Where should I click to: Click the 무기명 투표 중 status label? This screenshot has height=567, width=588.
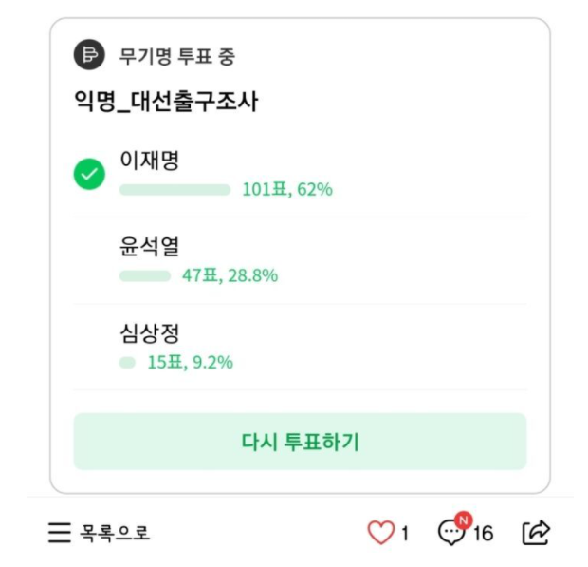pos(176,56)
